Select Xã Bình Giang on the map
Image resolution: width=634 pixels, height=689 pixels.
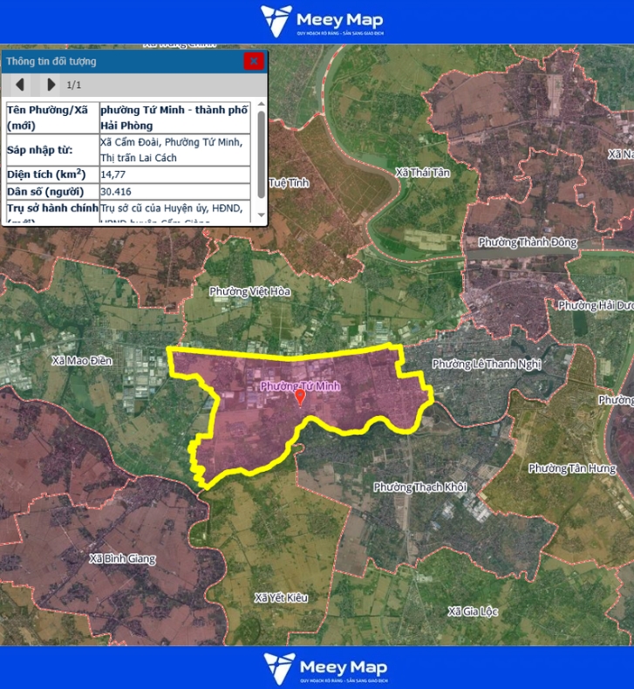(x=122, y=557)
